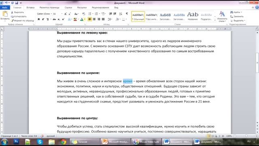Click the Find (Найти) binoculars icon
Image resolution: width=259 pixels, height=146 pixels.
click(232, 12)
